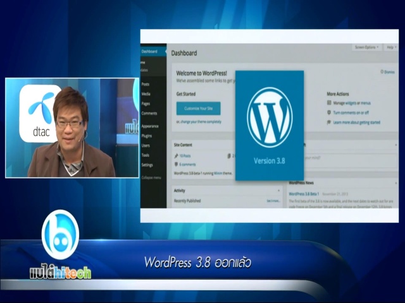
Task: Open Learn more about getting started link
Action: point(356,122)
